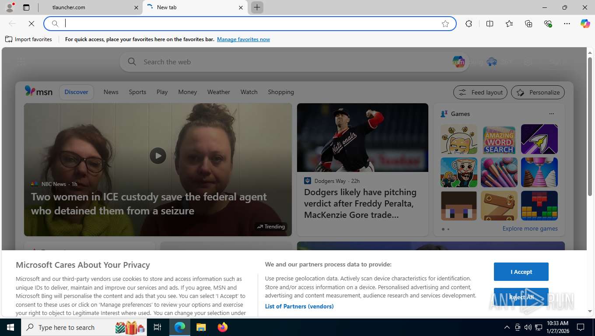This screenshot has width=595, height=336.
Task: Open a new tab with plus button
Action: click(x=257, y=7)
